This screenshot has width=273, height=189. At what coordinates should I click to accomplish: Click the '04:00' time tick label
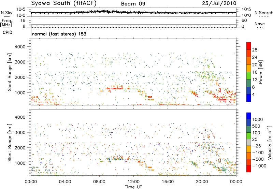tap(65, 182)
